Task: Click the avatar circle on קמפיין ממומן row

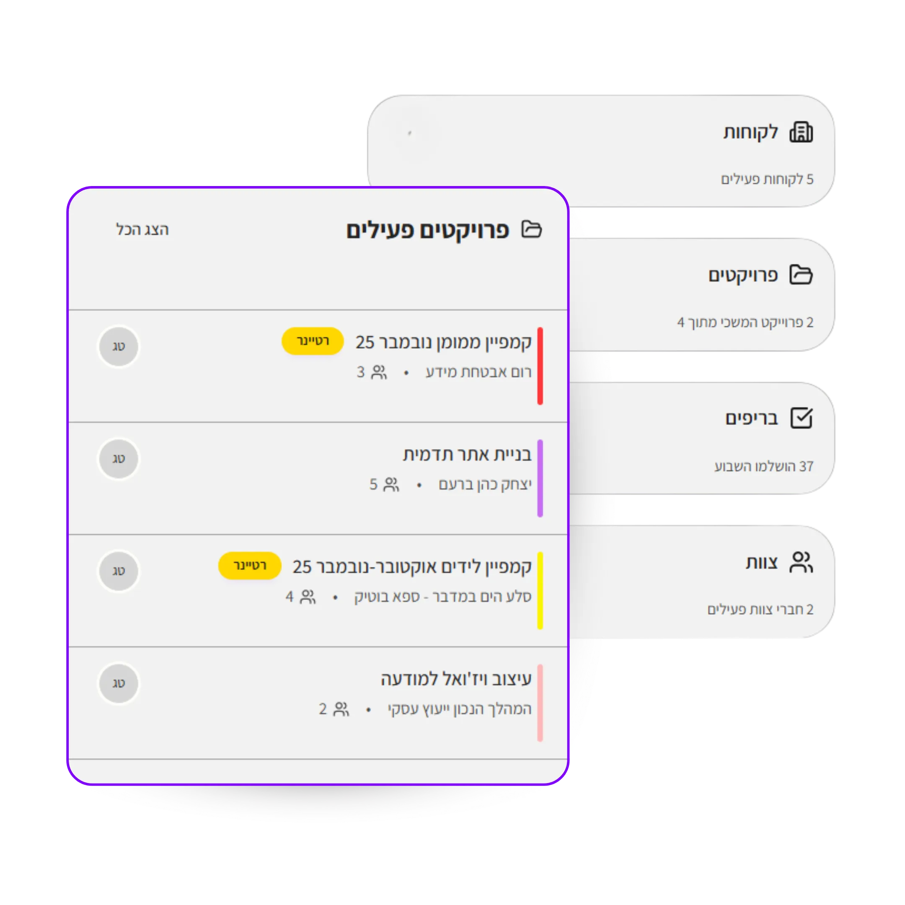Action: [x=119, y=346]
